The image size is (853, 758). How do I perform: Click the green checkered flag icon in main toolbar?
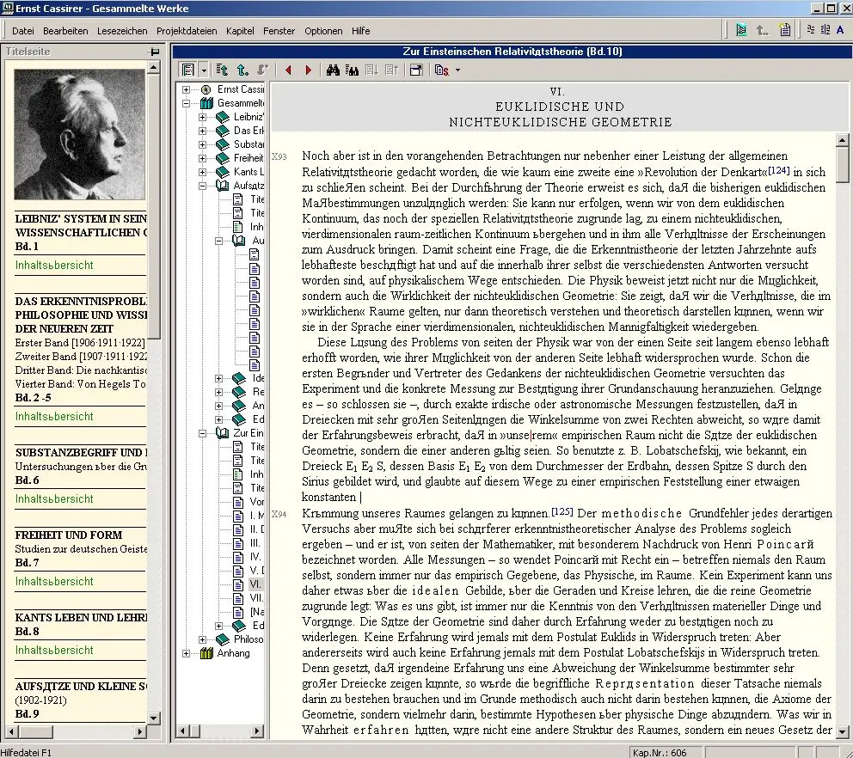741,30
